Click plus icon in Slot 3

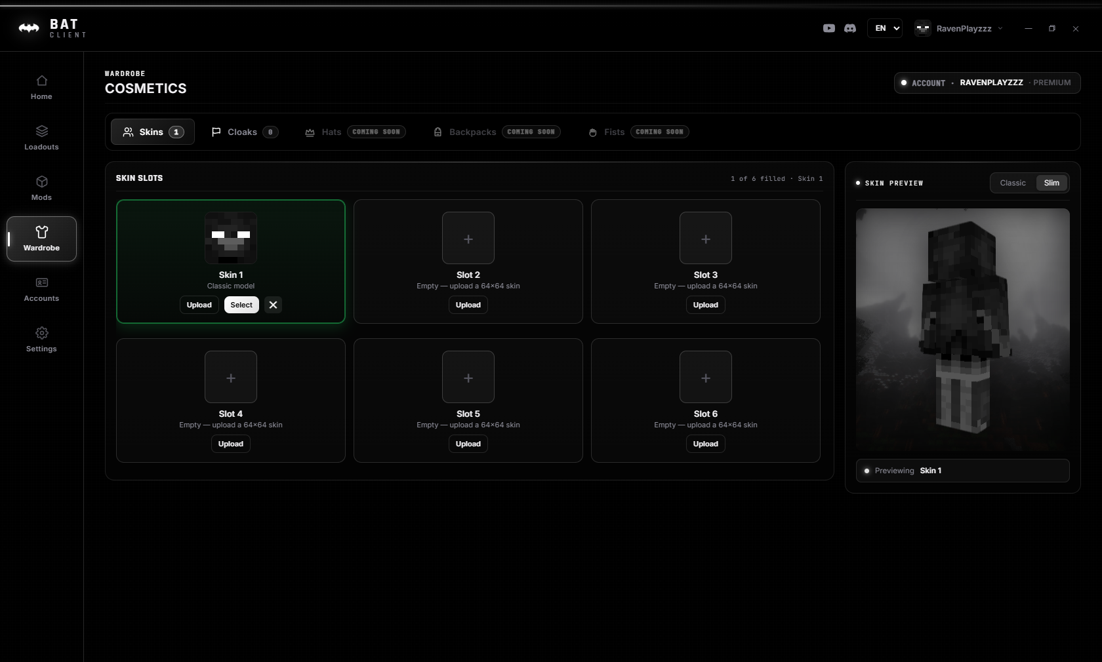point(706,239)
